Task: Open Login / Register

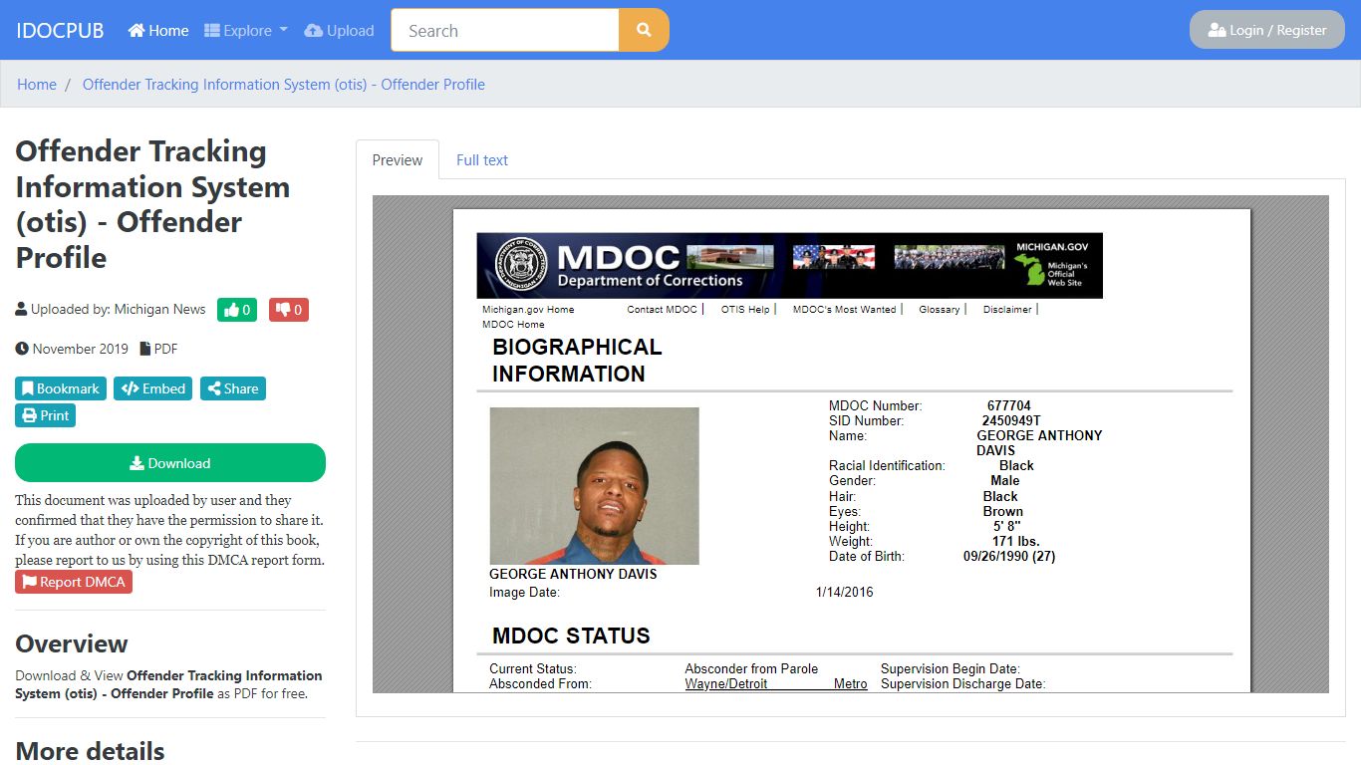Action: [1267, 30]
